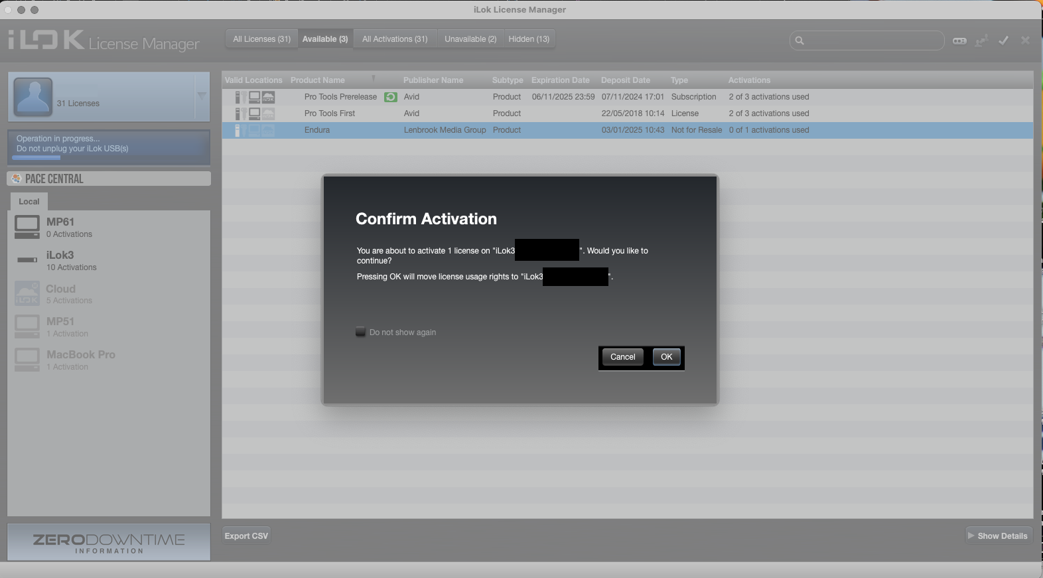Screen dimensions: 1043x578
Task: Select the Available (3) tab
Action: pos(325,39)
